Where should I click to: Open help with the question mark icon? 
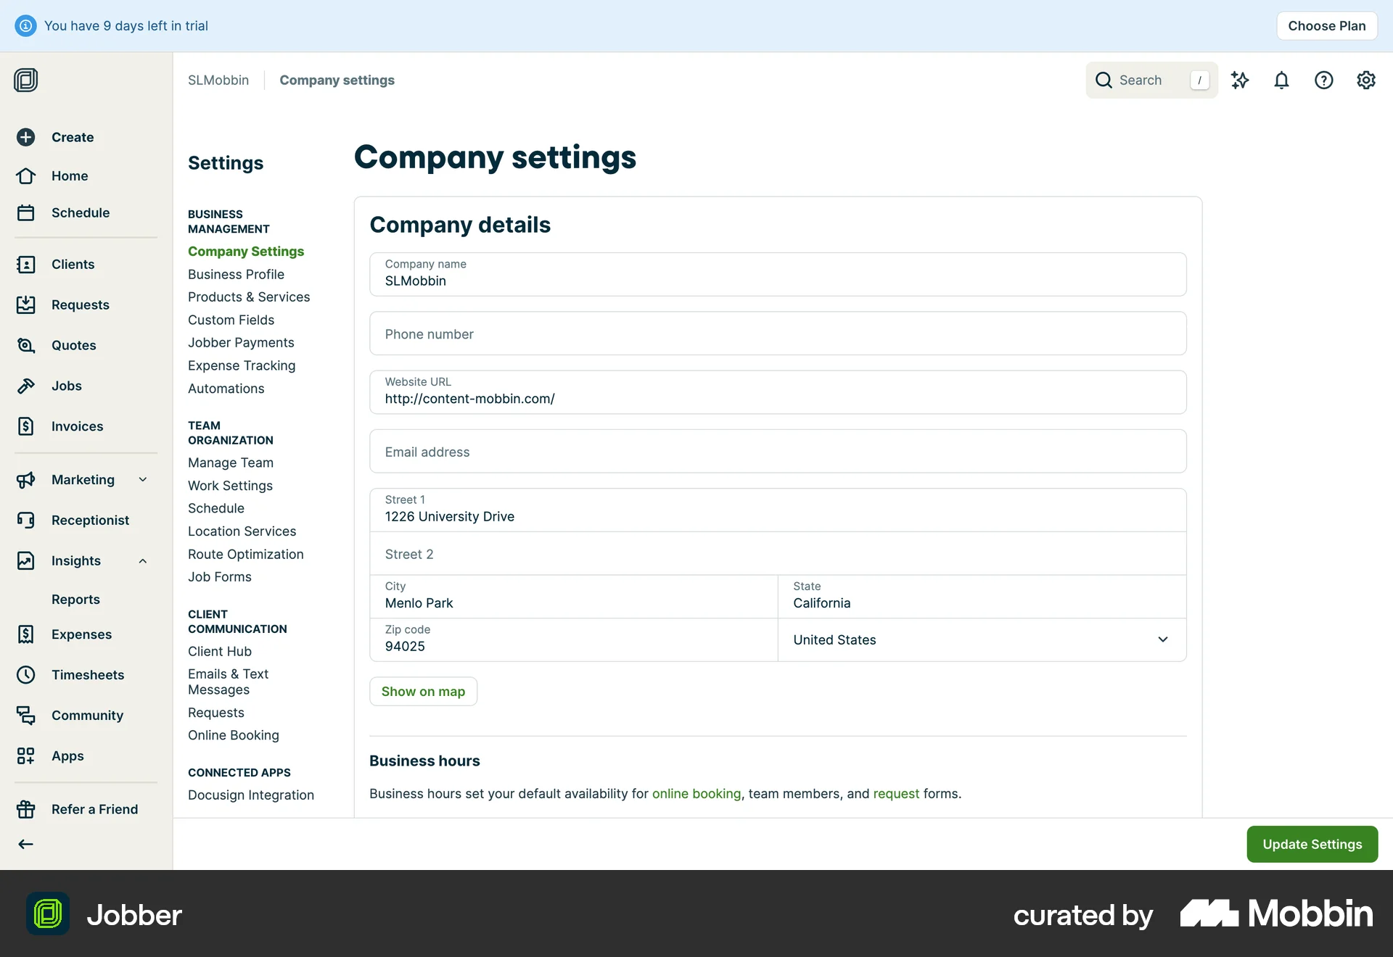click(x=1324, y=80)
